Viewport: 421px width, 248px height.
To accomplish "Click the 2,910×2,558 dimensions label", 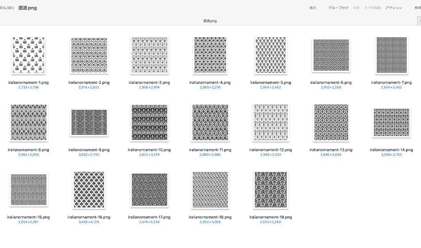I will 331,87.
